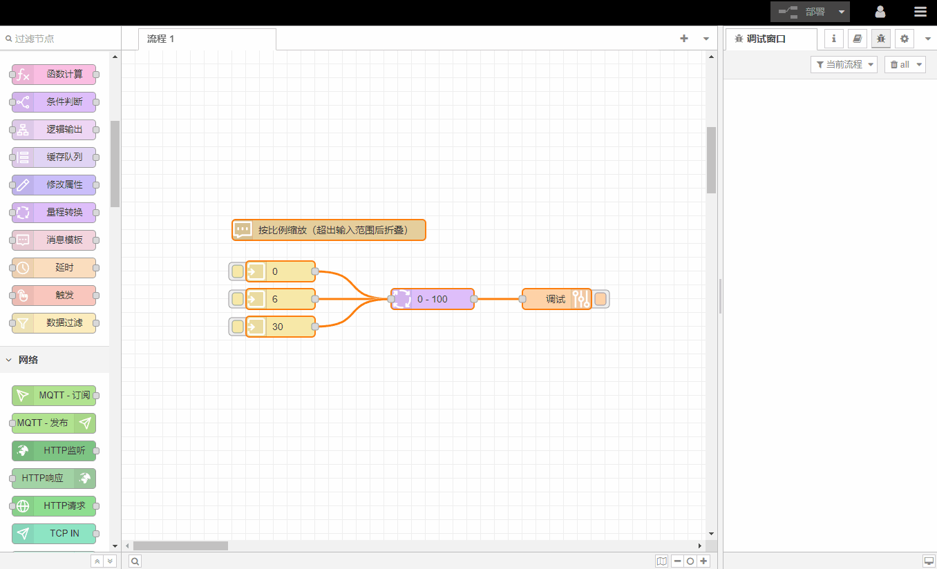Viewport: 937px width, 569px height.
Task: Click the zoom out minus icon
Action: pos(678,561)
